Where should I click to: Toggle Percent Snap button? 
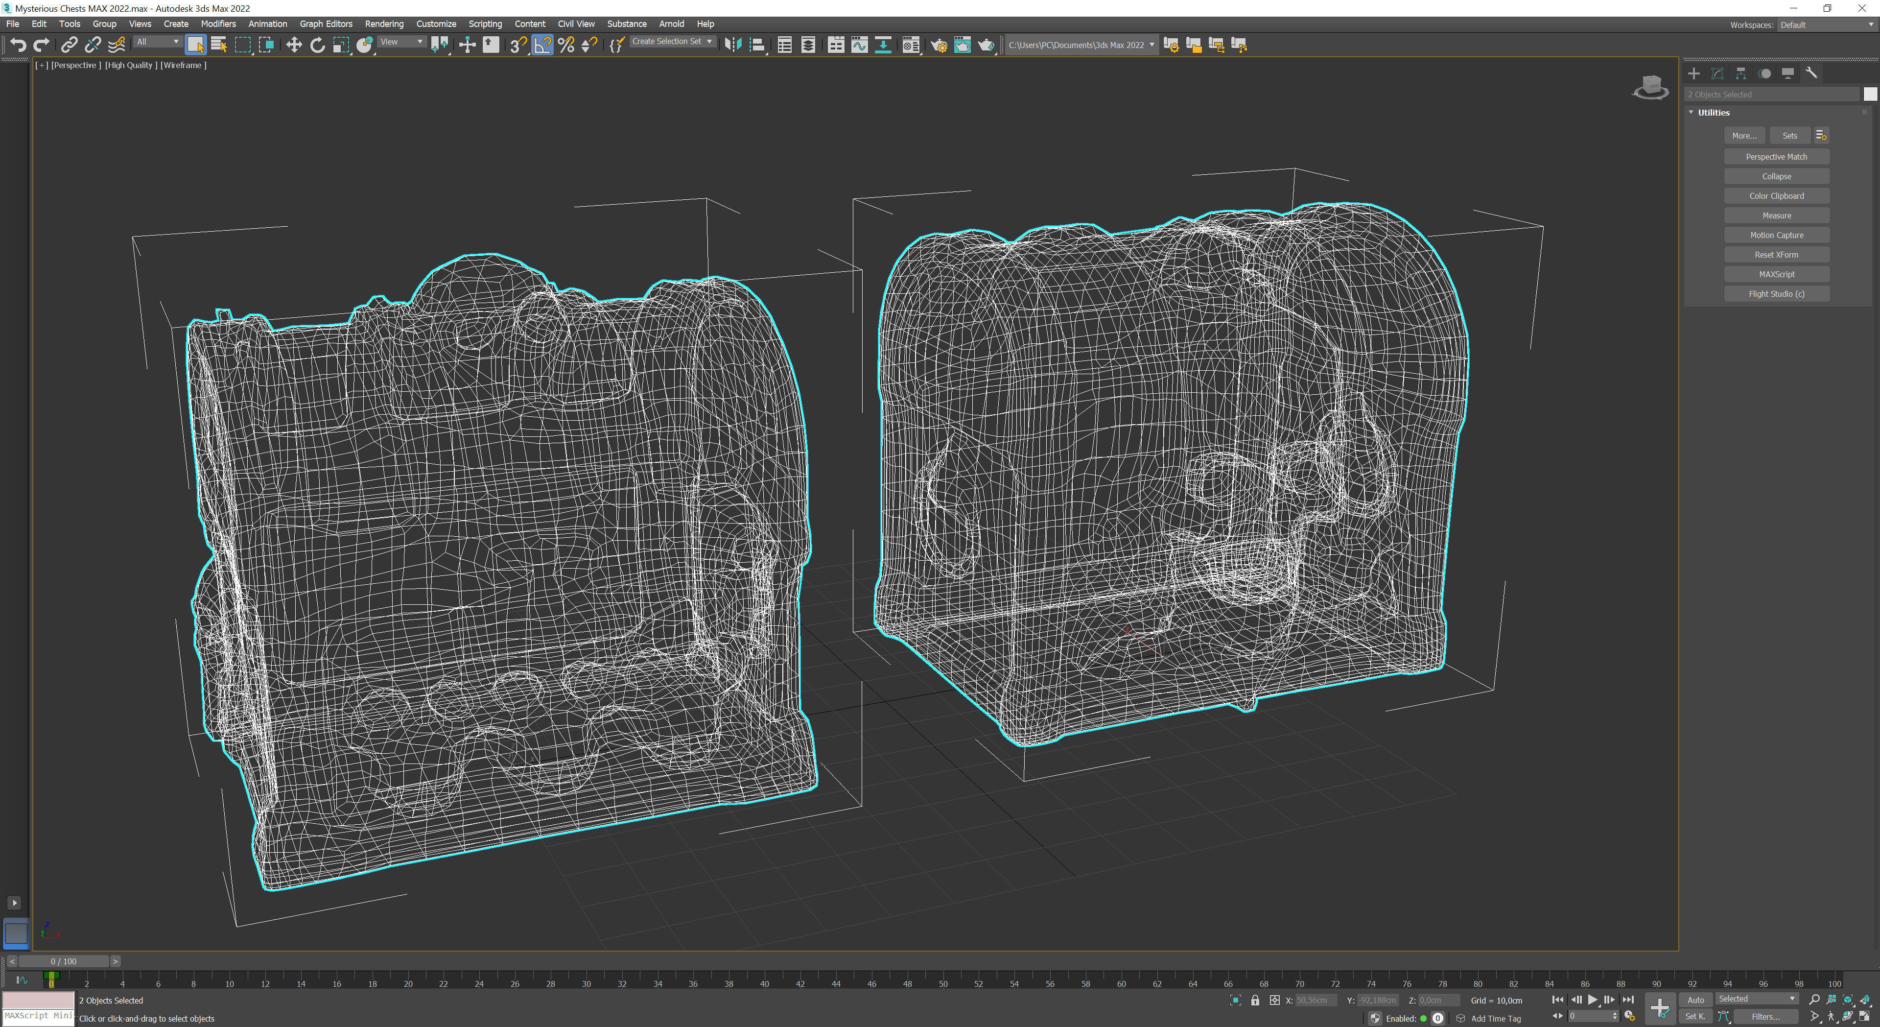click(565, 45)
